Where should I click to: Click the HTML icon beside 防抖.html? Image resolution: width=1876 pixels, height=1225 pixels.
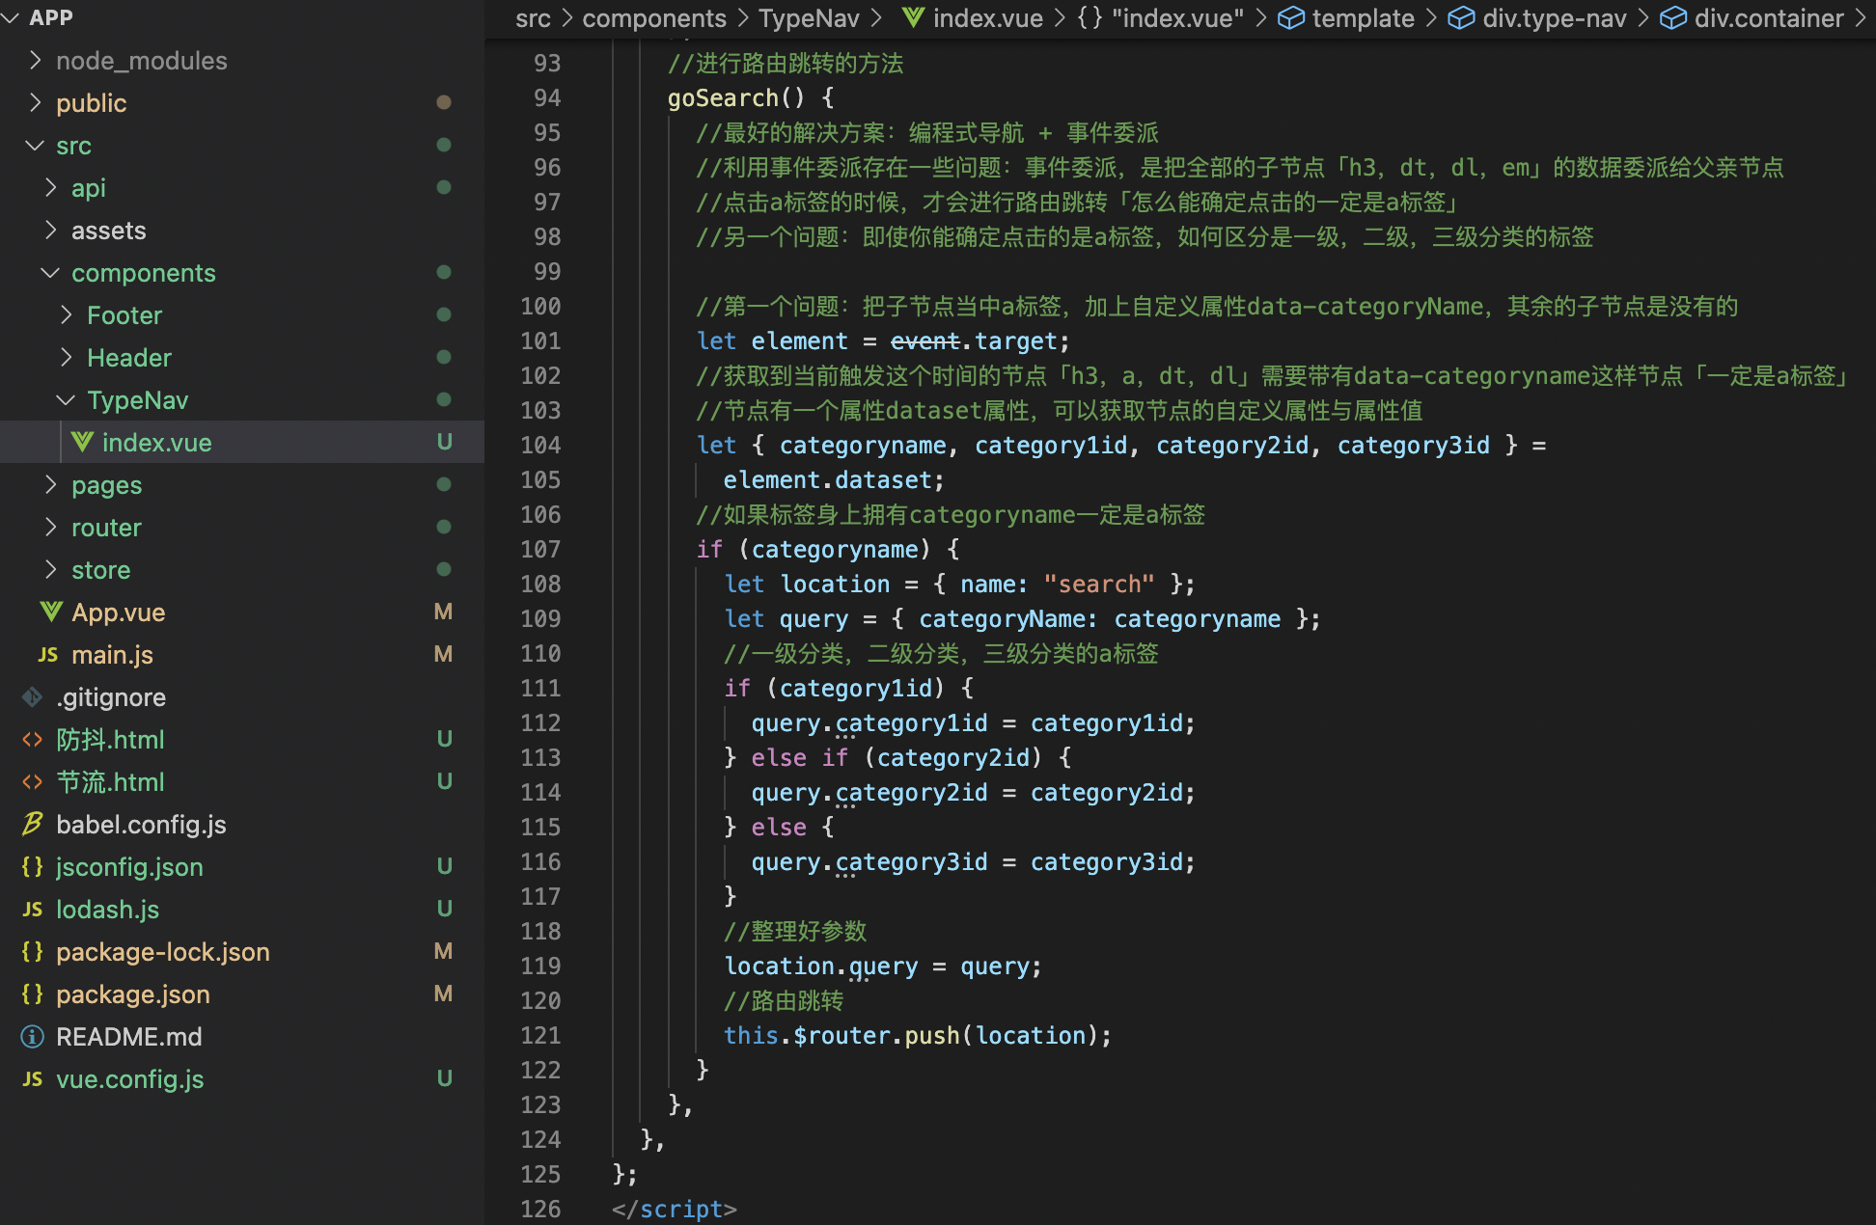tap(32, 740)
